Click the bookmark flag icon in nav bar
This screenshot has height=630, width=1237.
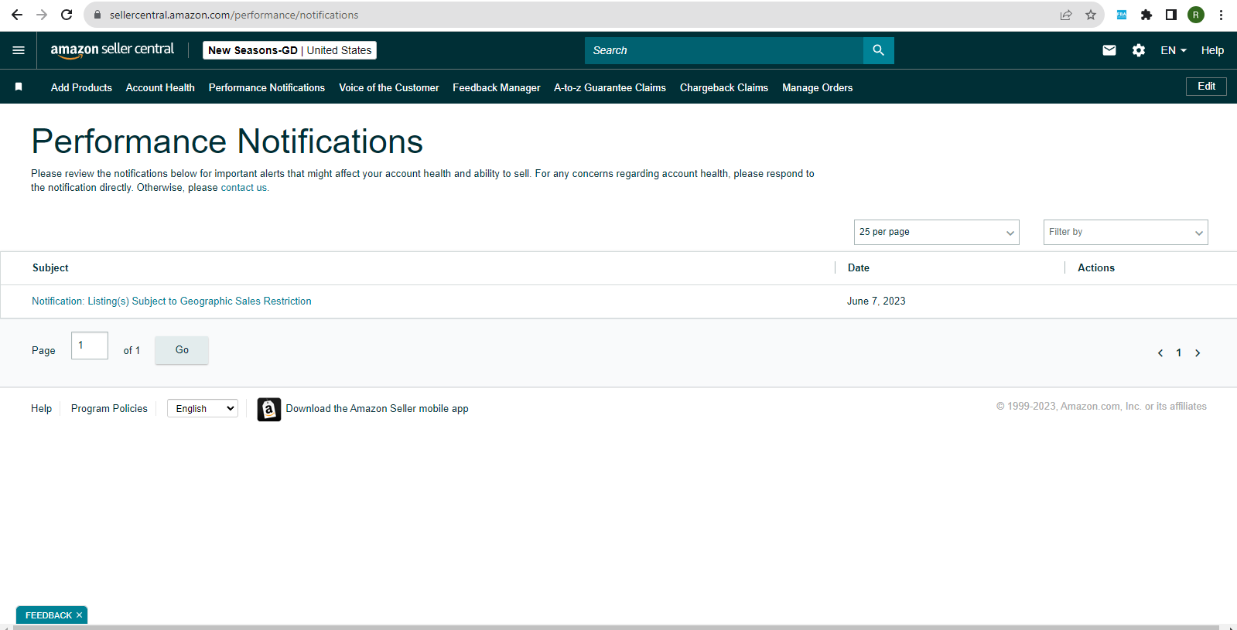point(19,87)
